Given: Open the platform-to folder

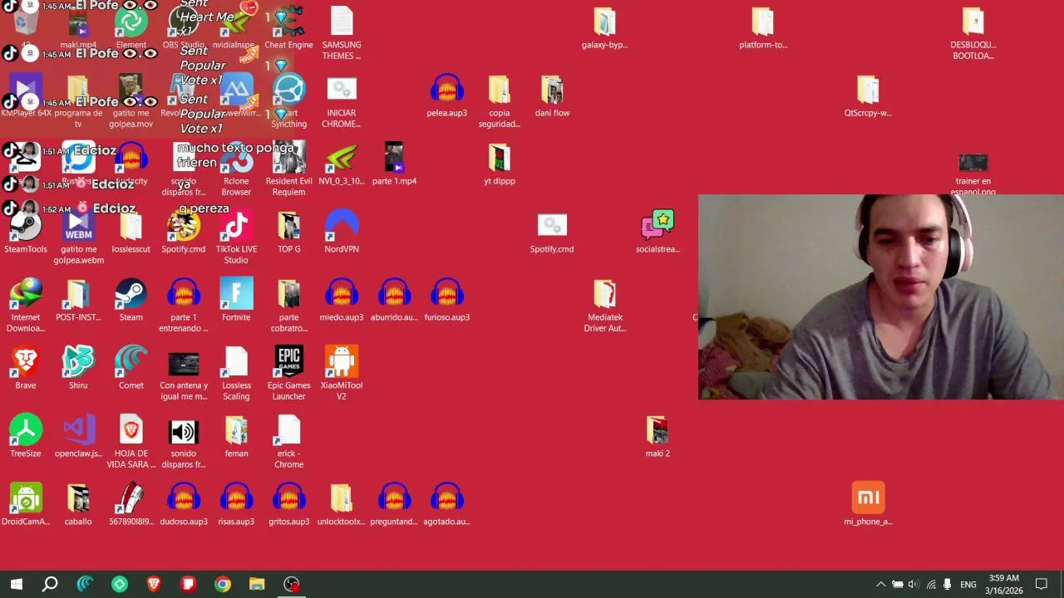Looking at the screenshot, I should [763, 28].
